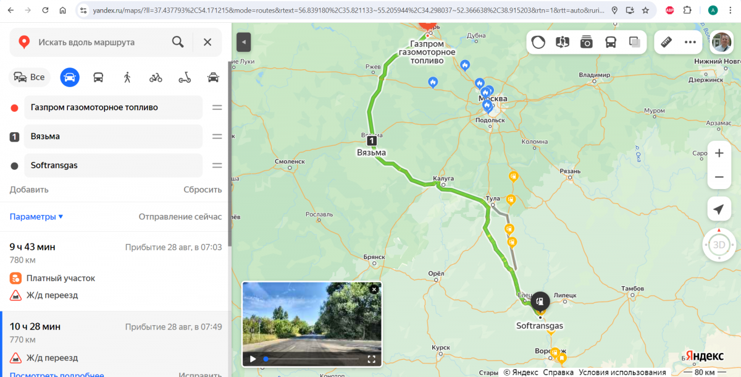Open video preview in fullscreen

[x=372, y=358]
